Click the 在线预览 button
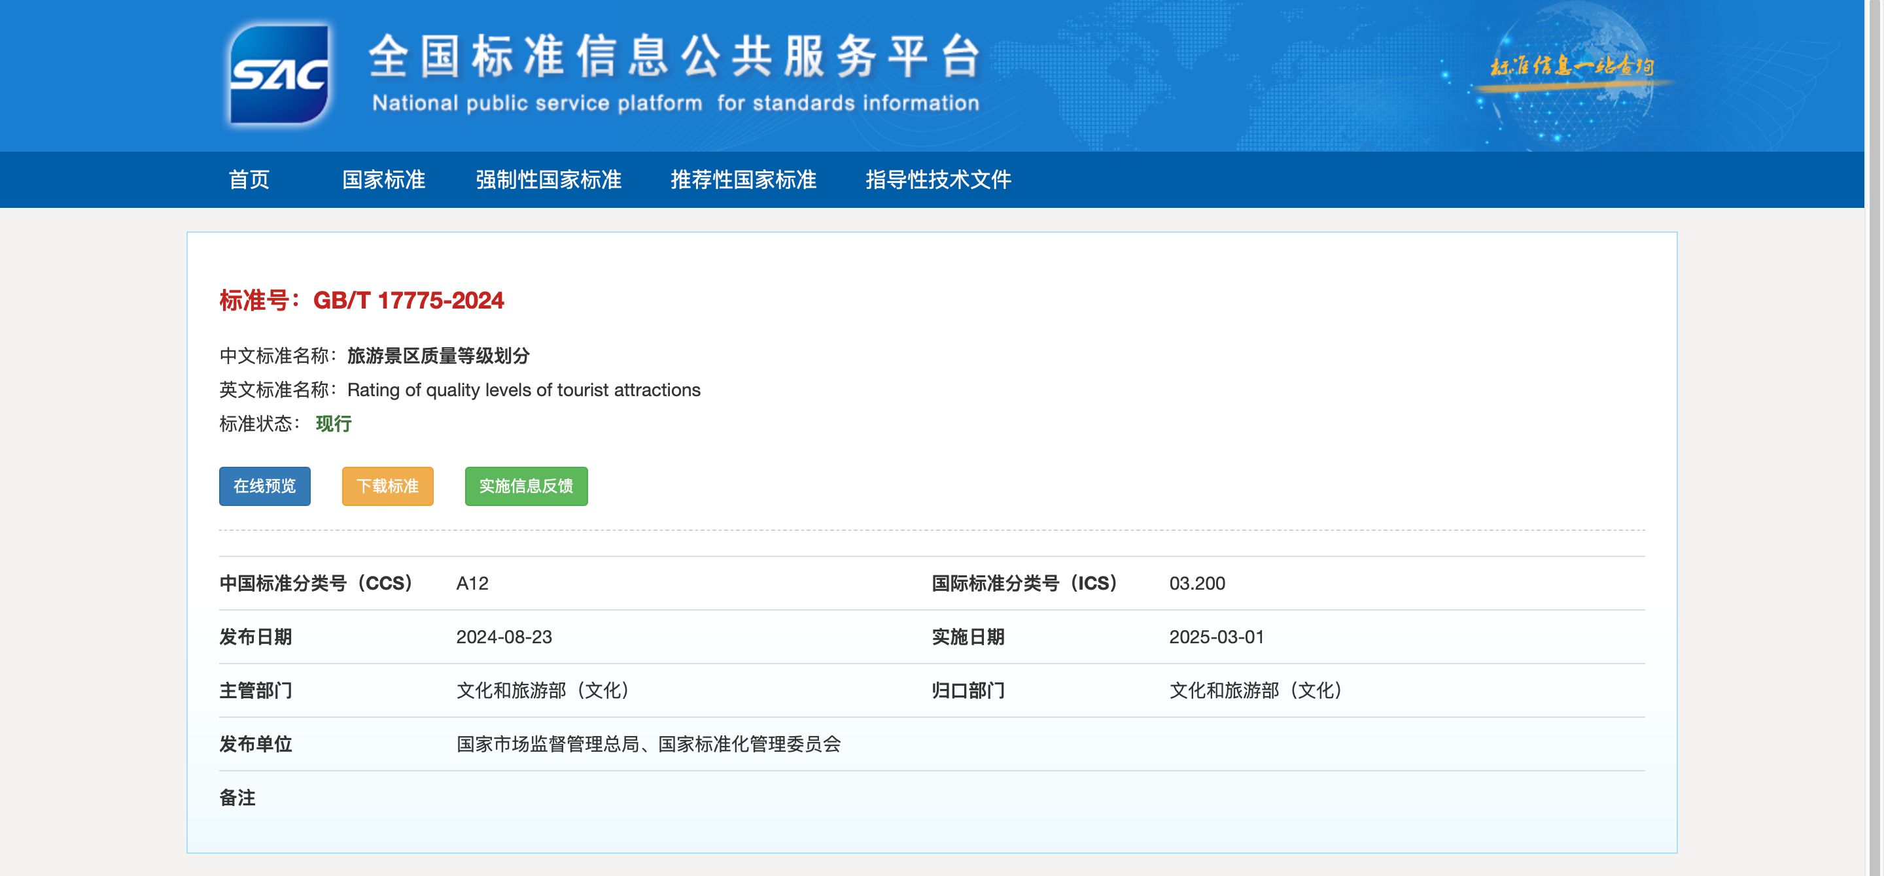1884x876 pixels. [x=264, y=486]
